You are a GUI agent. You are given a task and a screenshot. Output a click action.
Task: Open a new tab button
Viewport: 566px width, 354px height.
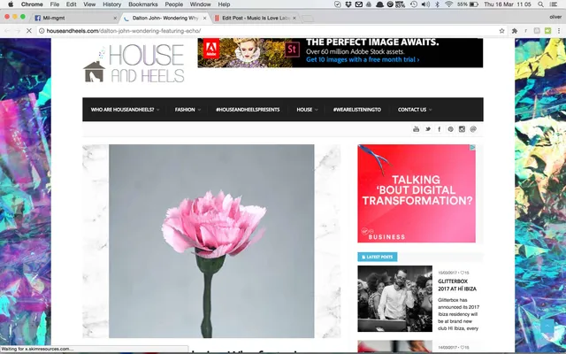pos(307,19)
